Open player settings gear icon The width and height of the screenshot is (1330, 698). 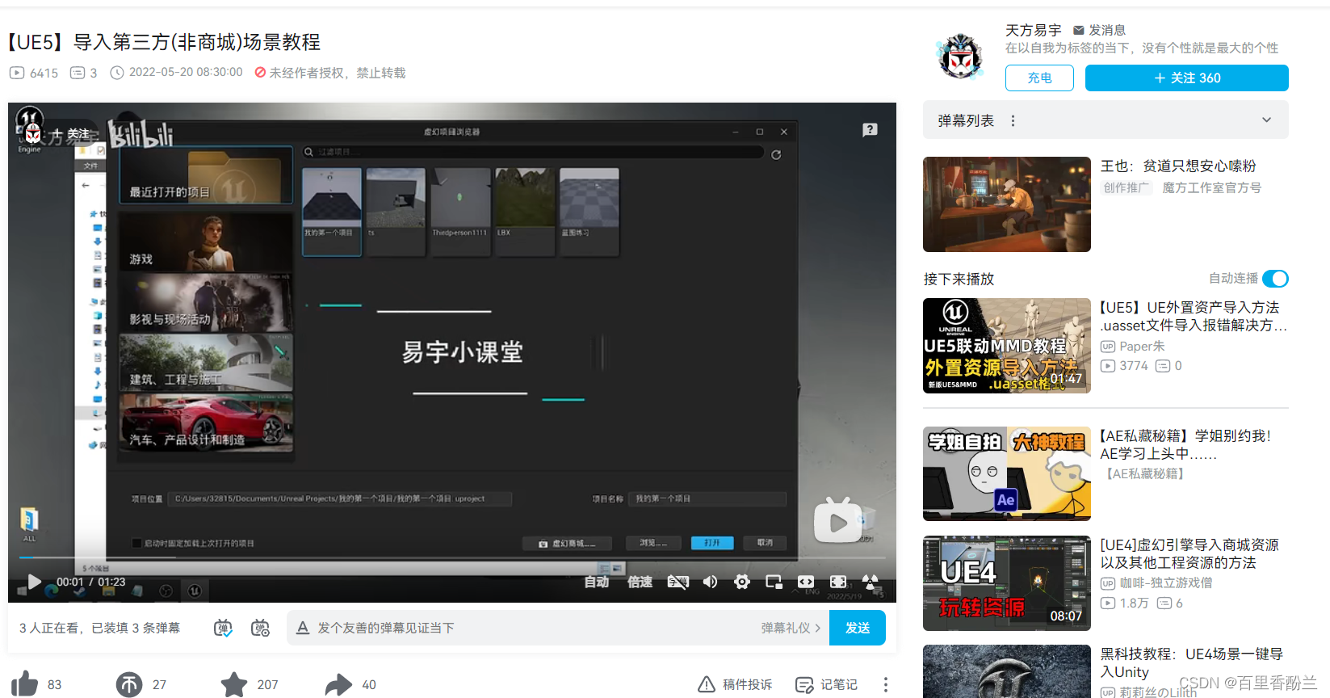(742, 582)
